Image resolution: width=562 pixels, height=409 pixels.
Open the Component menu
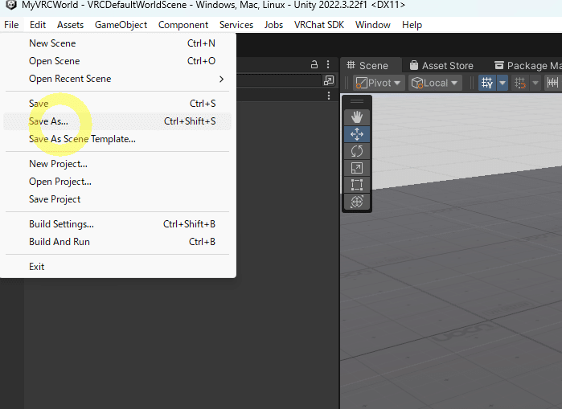coord(183,25)
